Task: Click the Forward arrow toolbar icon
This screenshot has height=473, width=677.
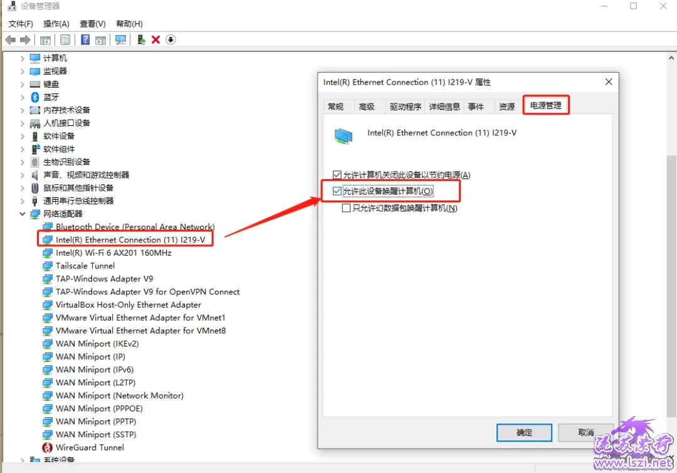Action: [x=25, y=39]
